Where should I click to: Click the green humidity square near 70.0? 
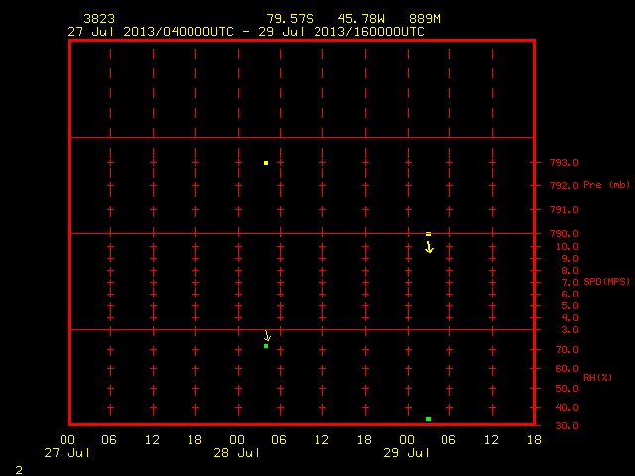pos(266,346)
